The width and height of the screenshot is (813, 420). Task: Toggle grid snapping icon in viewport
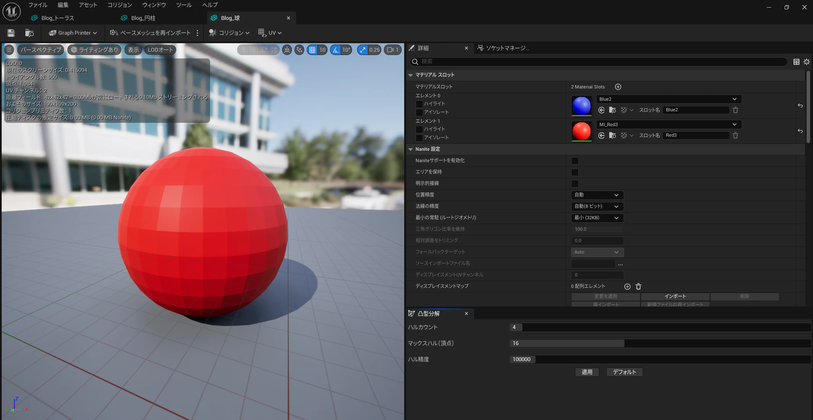[x=313, y=50]
